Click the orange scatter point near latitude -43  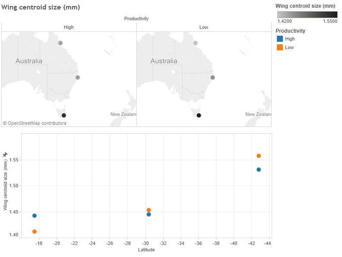point(259,156)
